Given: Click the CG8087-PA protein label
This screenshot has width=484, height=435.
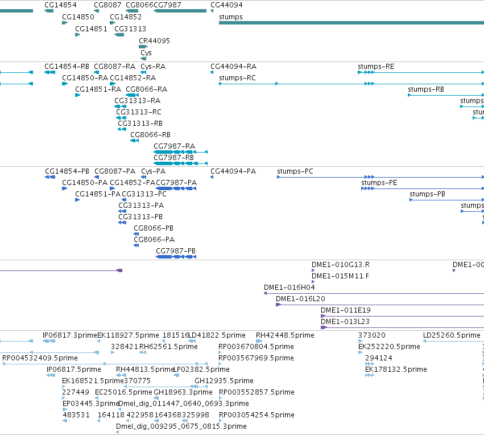Looking at the screenshot, I should click(x=115, y=171).
